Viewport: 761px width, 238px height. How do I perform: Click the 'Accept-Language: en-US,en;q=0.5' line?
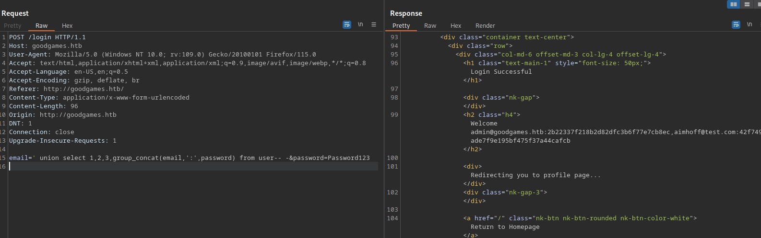tap(69, 72)
